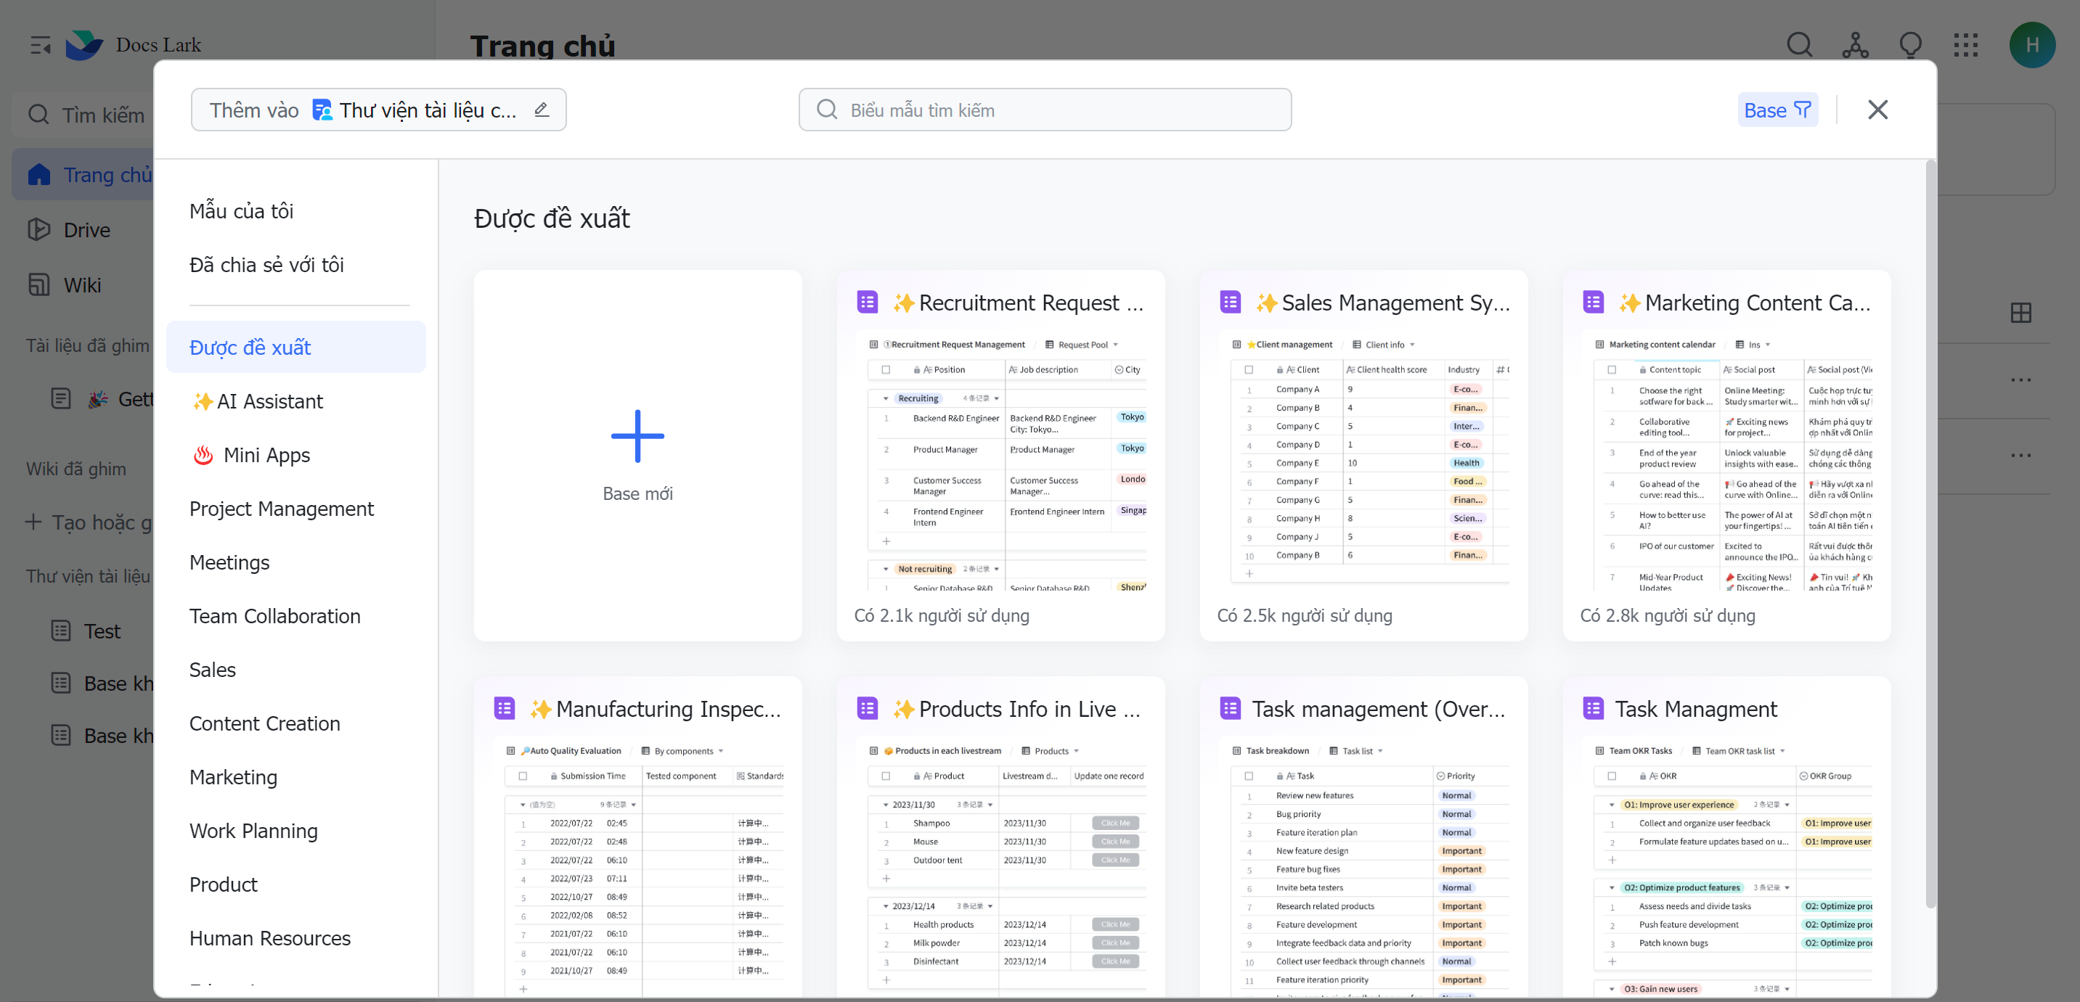The width and height of the screenshot is (2080, 1002).
Task: Click the lightbulb tips icon
Action: (x=1910, y=44)
